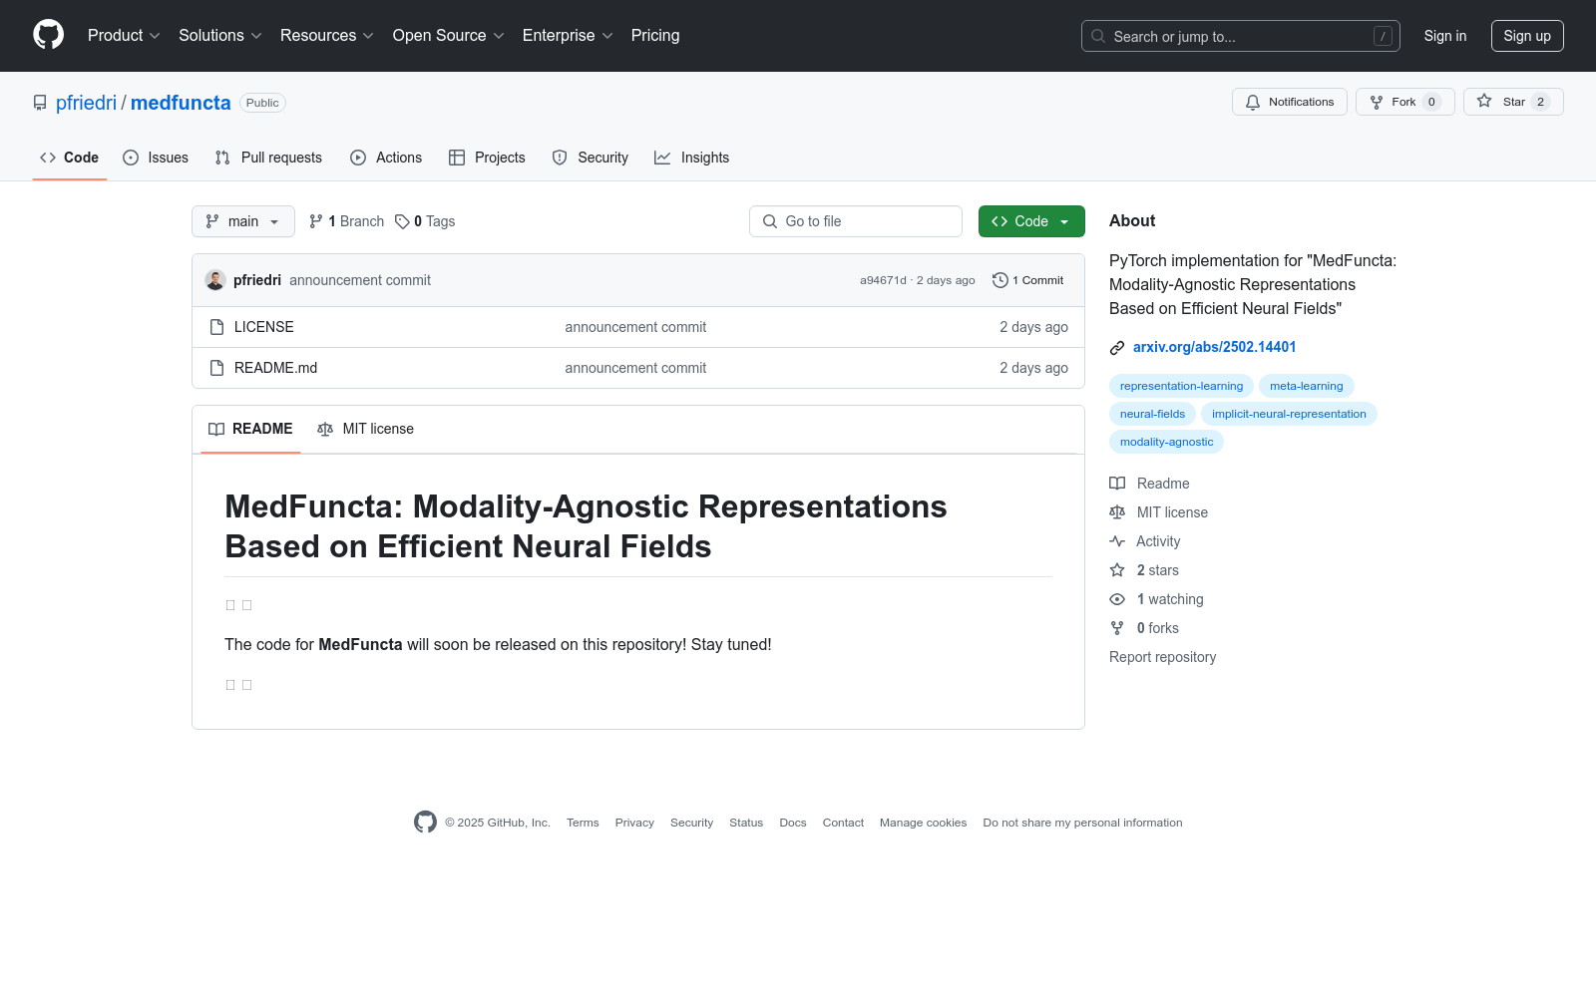This screenshot has height=997, width=1596.
Task: Click the Sign in link
Action: [x=1445, y=36]
